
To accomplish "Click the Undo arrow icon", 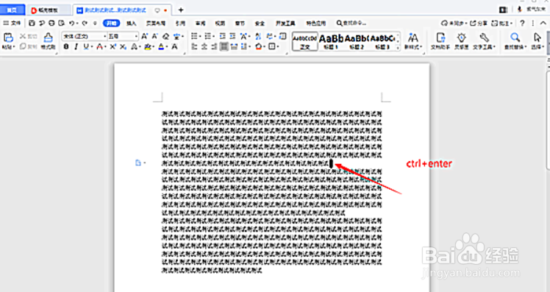I will (71, 23).
